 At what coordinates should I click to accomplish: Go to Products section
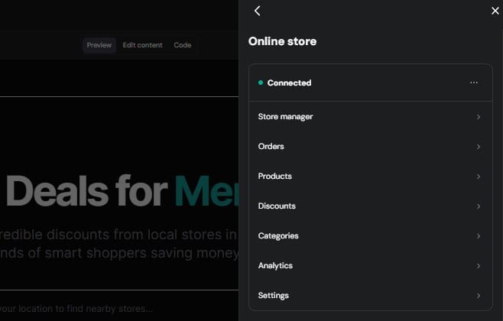[x=275, y=176]
